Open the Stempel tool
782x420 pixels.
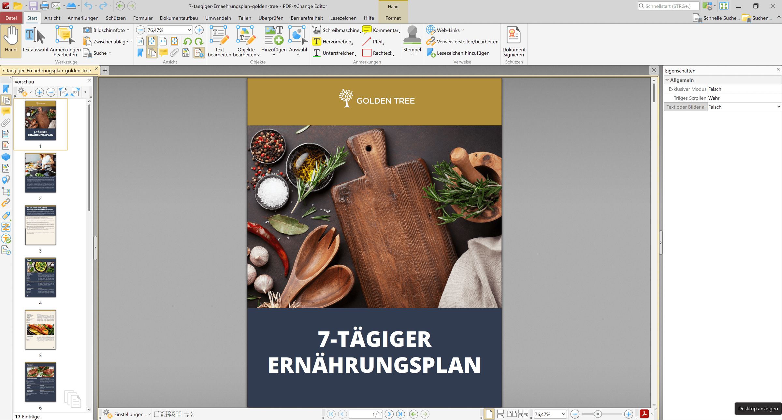[x=412, y=41]
